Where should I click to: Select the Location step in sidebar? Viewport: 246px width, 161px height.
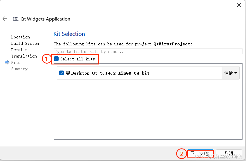tap(21, 37)
